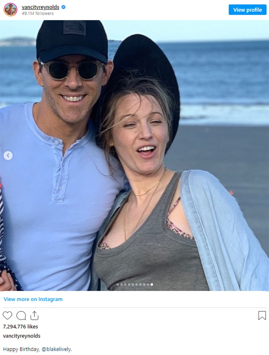269x355 pixels.
Task: Click the vancityreynolds name above caption
Action: tap(22, 336)
